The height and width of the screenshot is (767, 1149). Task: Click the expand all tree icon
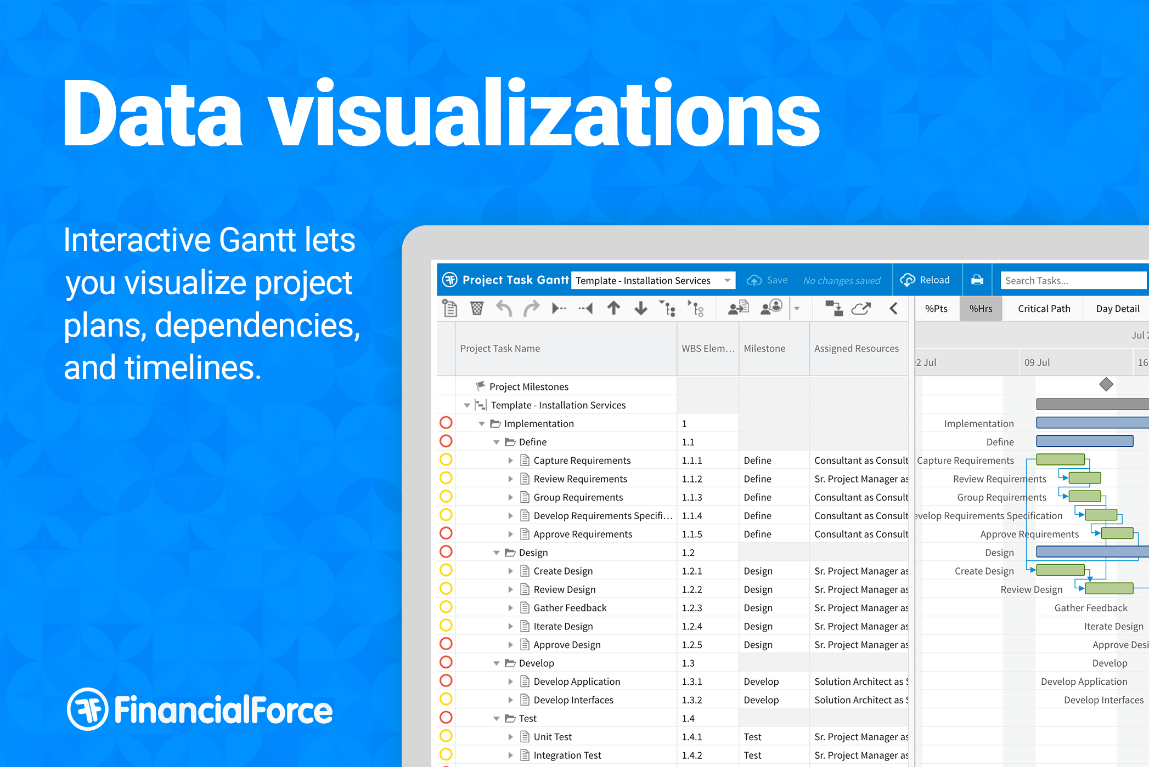(x=668, y=309)
